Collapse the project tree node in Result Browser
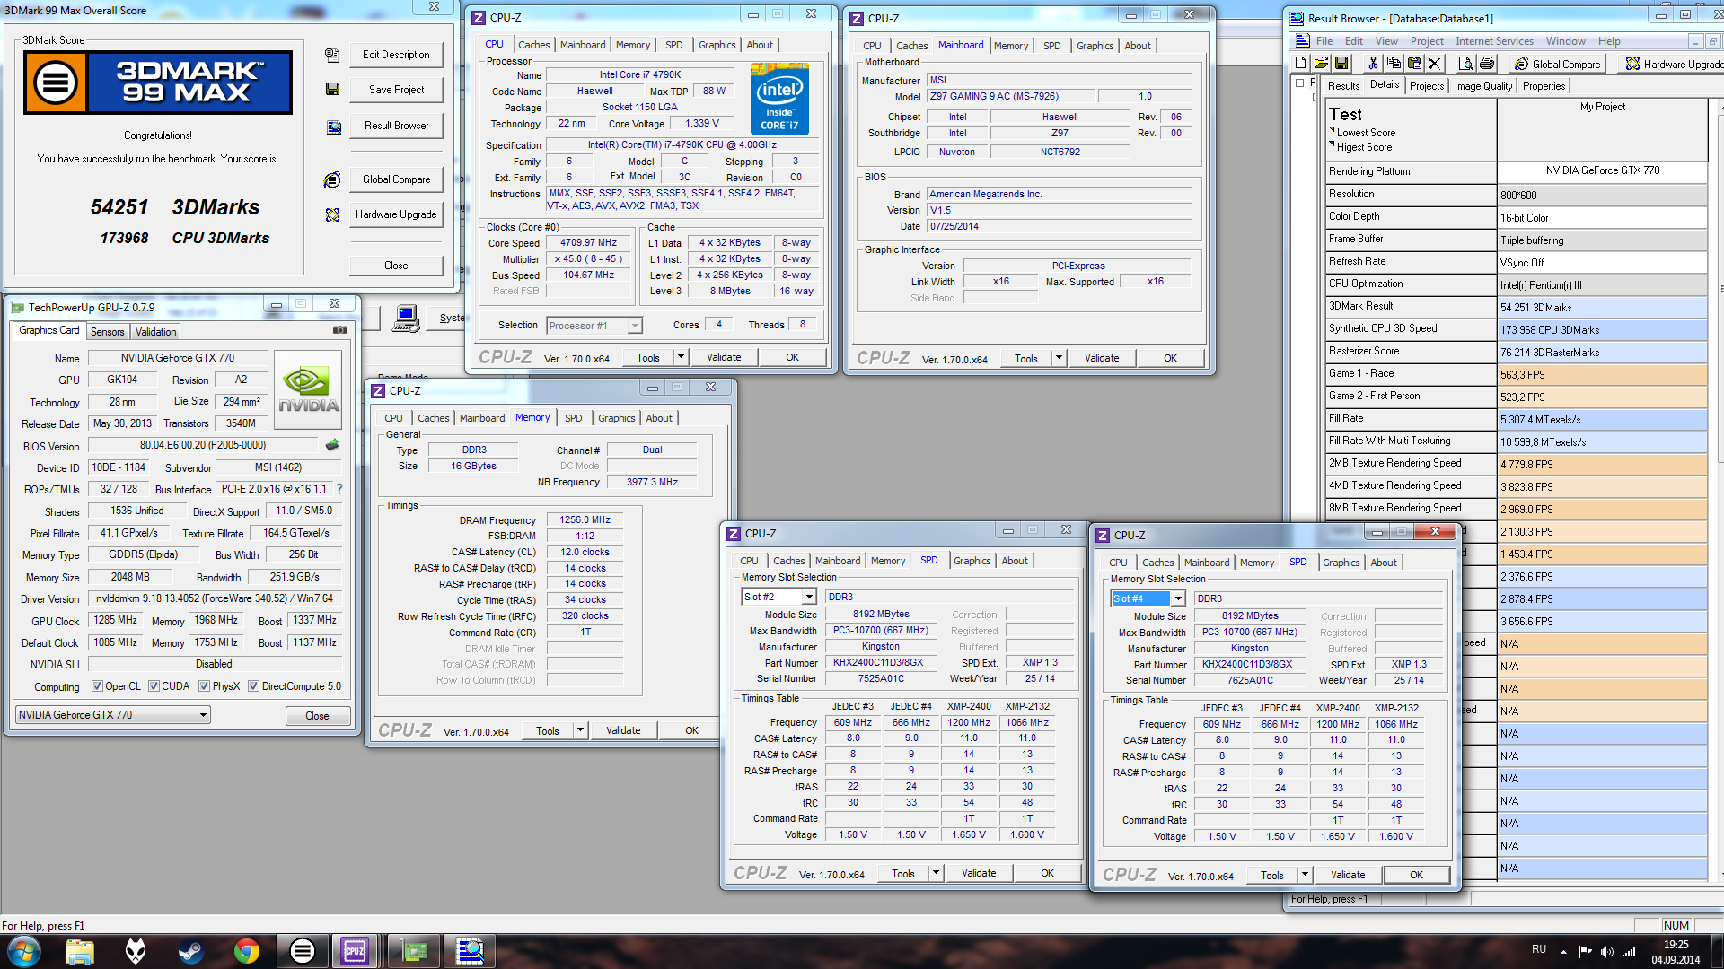This screenshot has height=969, width=1724. (x=1299, y=83)
